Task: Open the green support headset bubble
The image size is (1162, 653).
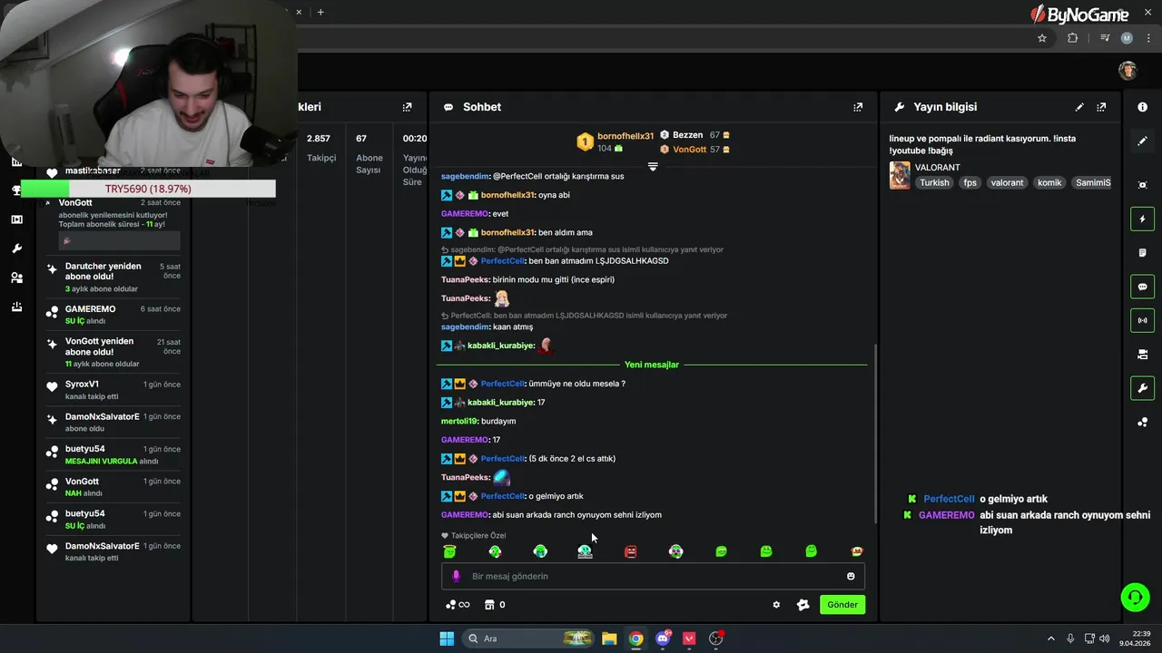Action: click(1135, 597)
